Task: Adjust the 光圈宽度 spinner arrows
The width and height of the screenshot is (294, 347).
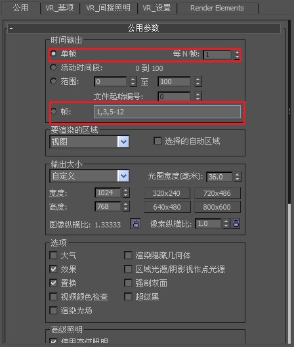Action: 237,177
